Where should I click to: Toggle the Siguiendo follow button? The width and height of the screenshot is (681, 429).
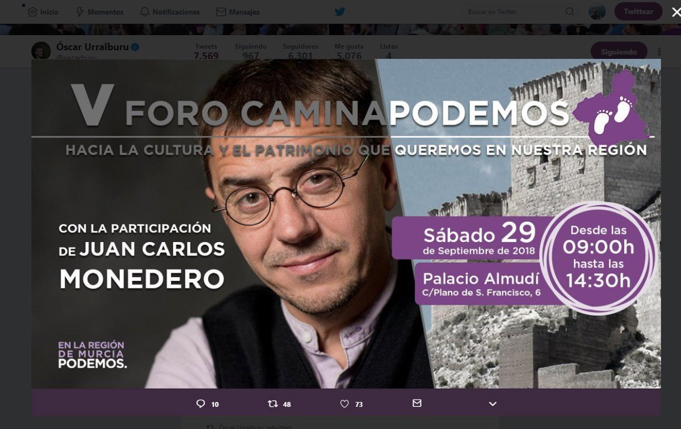point(619,51)
